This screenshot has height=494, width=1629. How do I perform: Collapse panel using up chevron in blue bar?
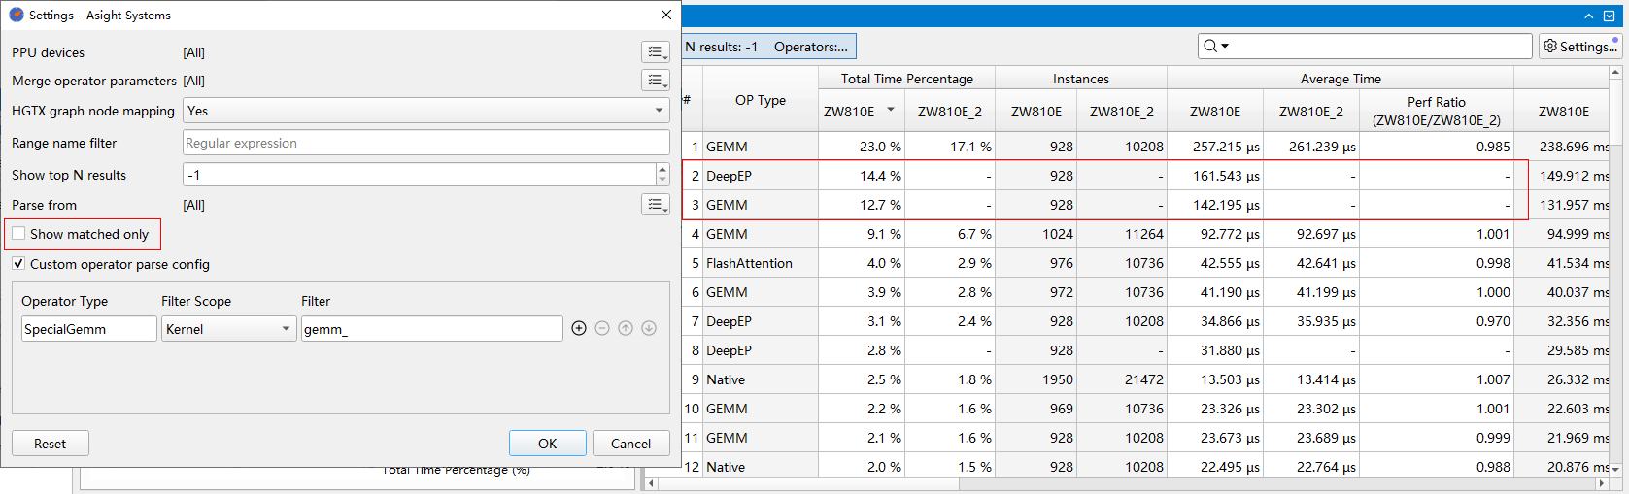click(1588, 16)
